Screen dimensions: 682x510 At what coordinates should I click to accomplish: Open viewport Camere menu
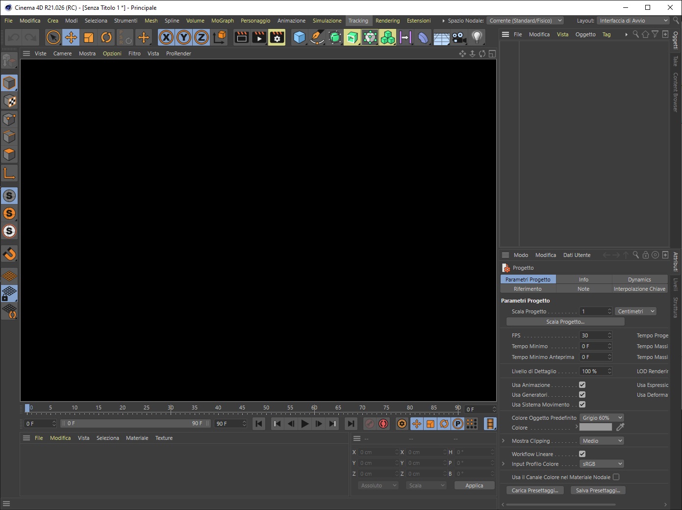click(62, 53)
